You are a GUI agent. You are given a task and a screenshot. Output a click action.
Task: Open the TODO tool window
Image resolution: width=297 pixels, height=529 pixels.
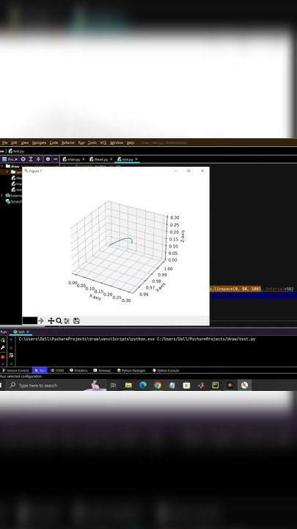[x=57, y=370]
